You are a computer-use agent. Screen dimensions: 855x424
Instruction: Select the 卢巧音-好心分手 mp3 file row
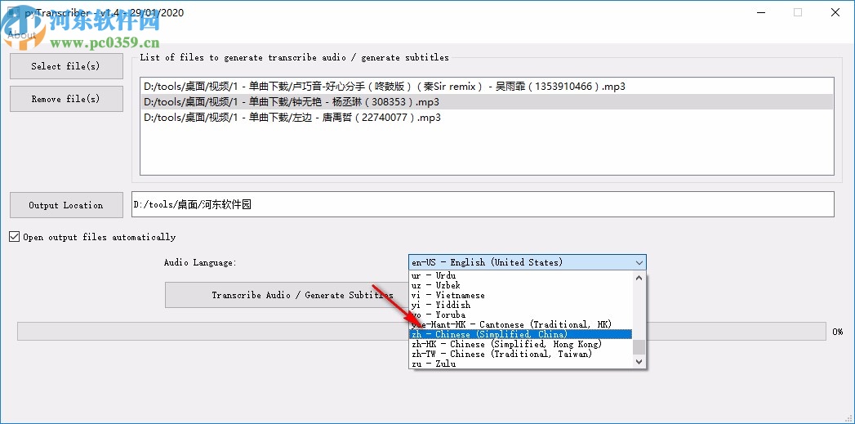point(487,87)
